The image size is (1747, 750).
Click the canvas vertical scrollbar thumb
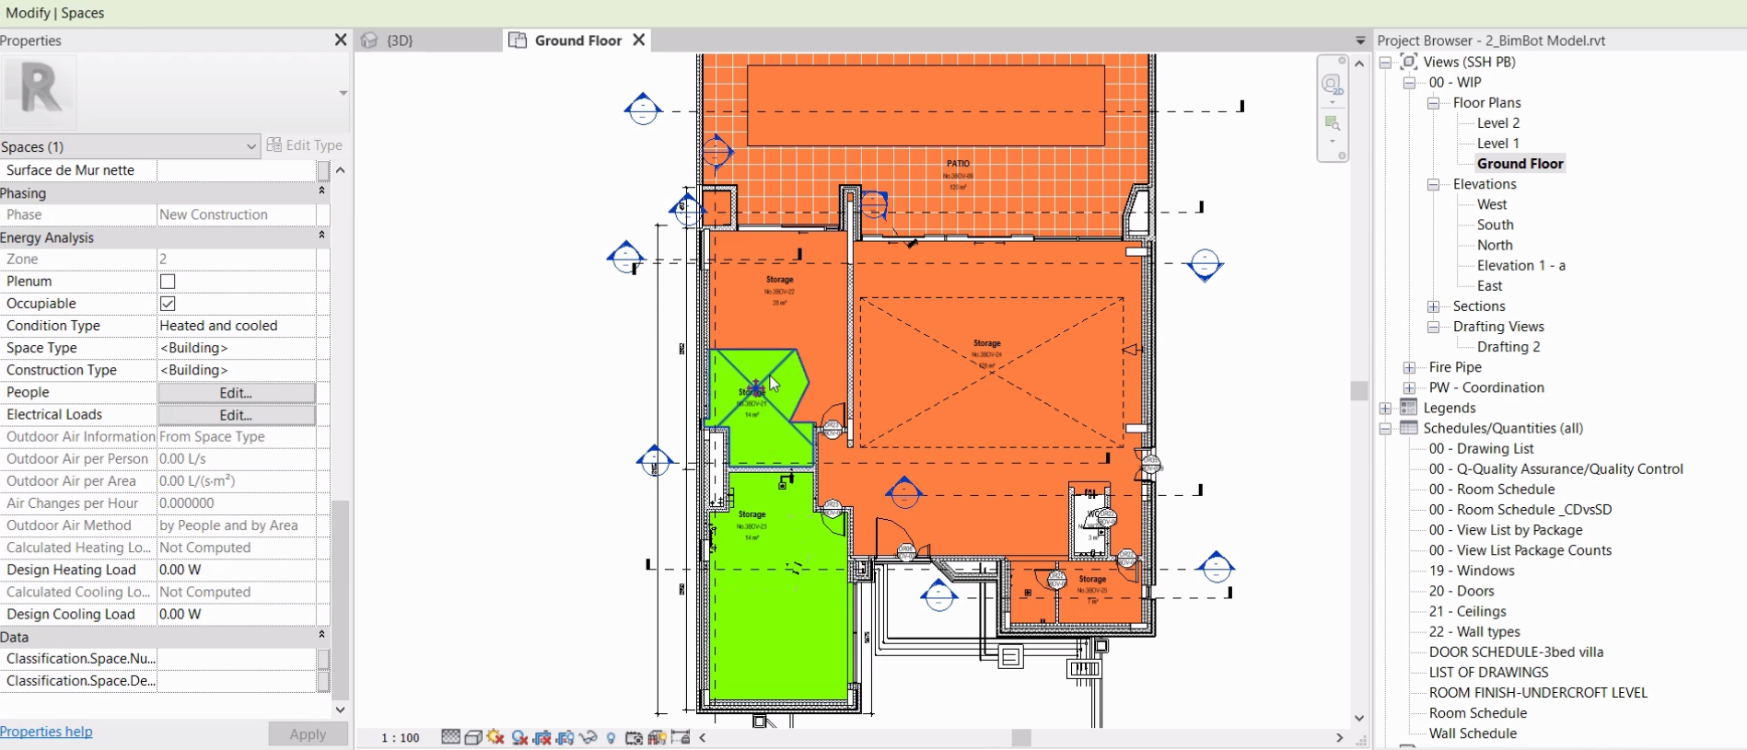tap(1359, 390)
